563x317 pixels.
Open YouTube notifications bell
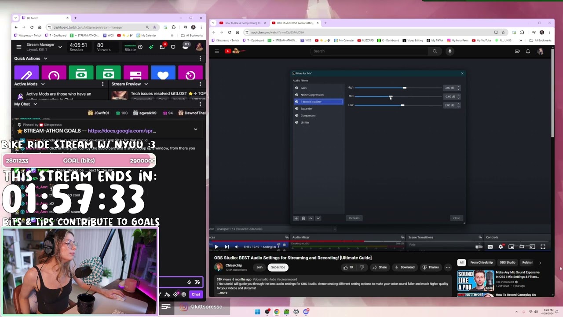528,51
